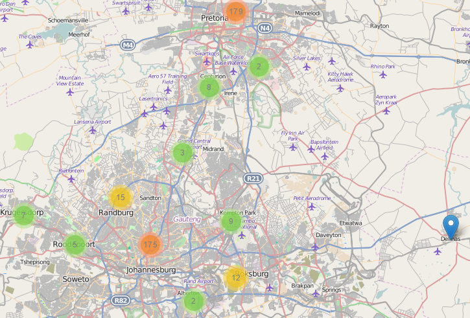The height and width of the screenshot is (318, 470).
Task: Click the Petit Aerodrome plane icon
Action: (x=312, y=207)
